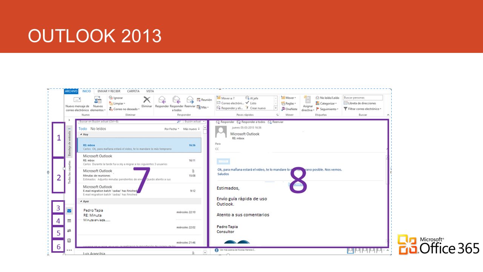Image resolution: width=483 pixels, height=272 pixels.
Task: Open Asignar directiva menu
Action: point(308,104)
